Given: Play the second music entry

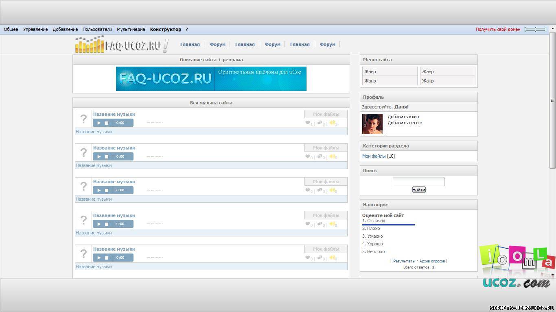Looking at the screenshot, I should point(99,156).
